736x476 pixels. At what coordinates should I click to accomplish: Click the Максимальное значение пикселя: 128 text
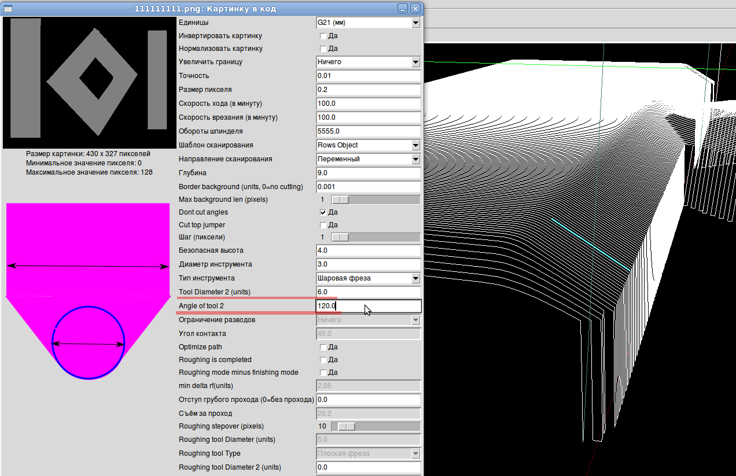pyautogui.click(x=89, y=172)
